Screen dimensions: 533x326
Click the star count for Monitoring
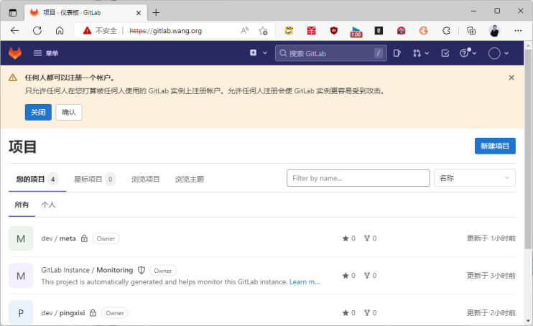coord(349,275)
